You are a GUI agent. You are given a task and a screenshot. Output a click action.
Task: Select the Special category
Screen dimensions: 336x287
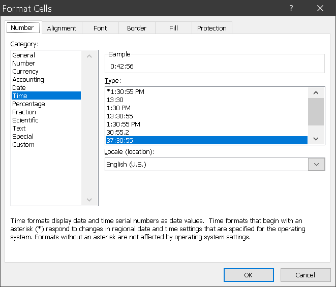pos(46,137)
